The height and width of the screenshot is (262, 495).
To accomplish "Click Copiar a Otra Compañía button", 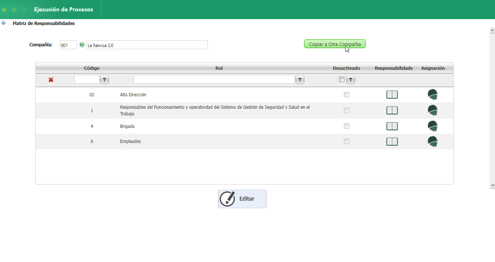I will (x=335, y=44).
